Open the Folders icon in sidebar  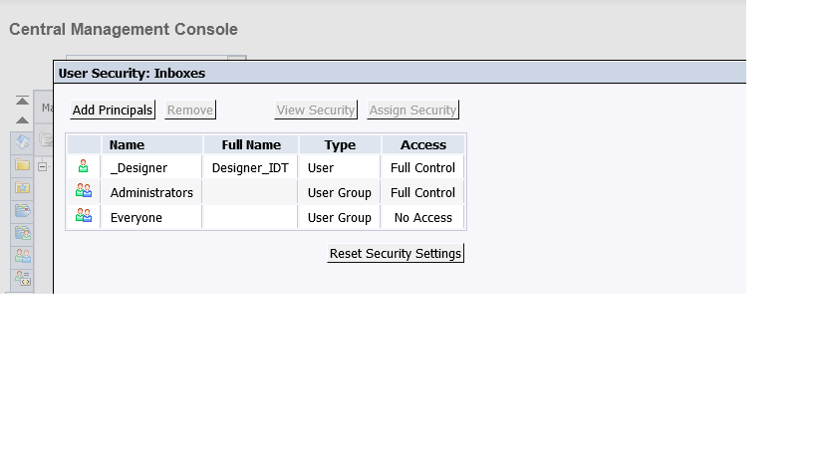[22, 165]
